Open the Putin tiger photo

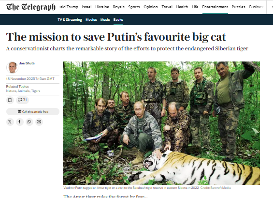point(161,123)
